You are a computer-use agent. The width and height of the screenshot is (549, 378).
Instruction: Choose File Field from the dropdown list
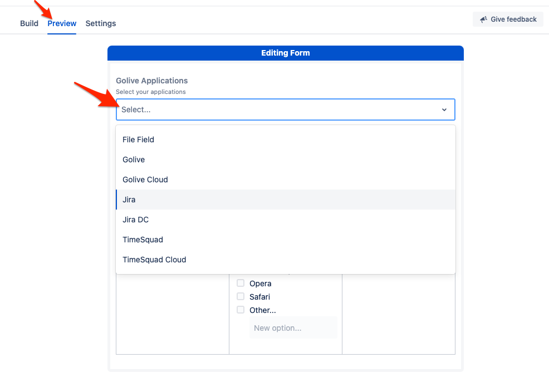138,140
